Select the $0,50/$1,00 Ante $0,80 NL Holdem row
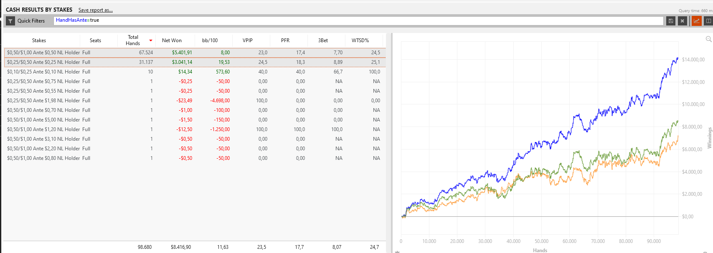Viewport: 713px width, 253px height. click(195, 158)
